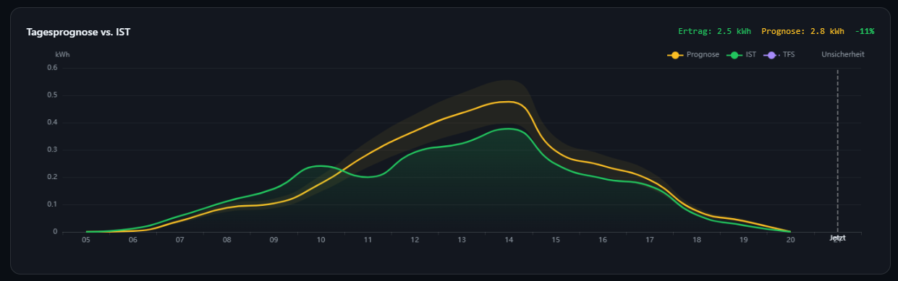Click the Prognose: 2.8 kWh value
Viewport: 898px width, 281px height.
coord(802,32)
